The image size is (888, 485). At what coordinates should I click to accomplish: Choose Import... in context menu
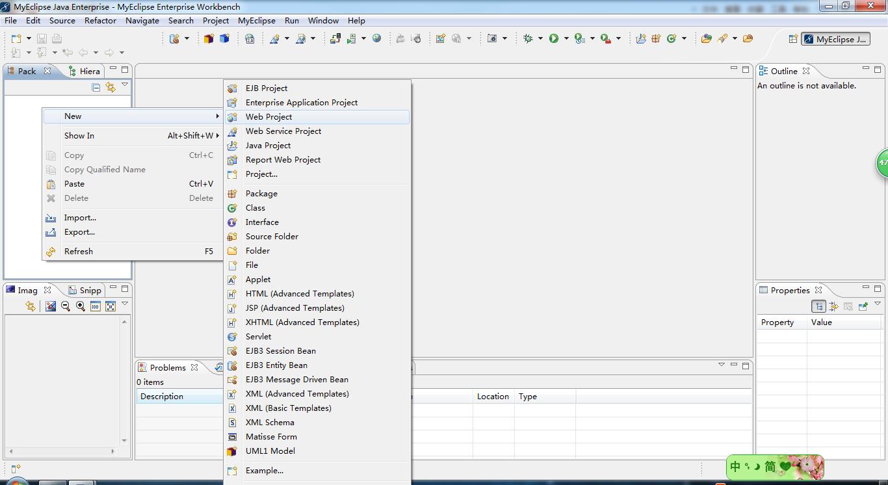coord(133,218)
